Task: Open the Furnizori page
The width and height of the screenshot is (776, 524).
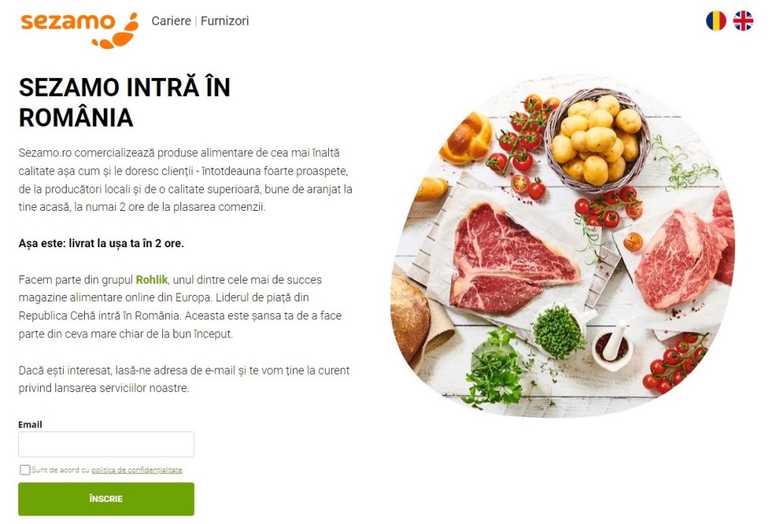Action: click(224, 20)
